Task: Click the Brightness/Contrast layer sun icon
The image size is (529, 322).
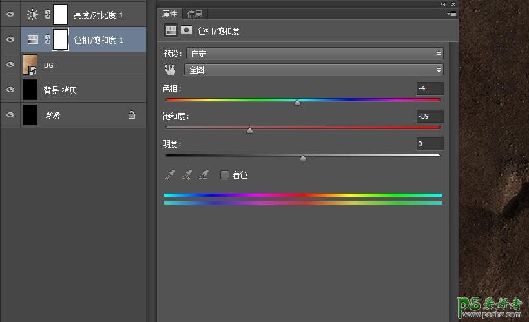Action: pyautogui.click(x=32, y=14)
